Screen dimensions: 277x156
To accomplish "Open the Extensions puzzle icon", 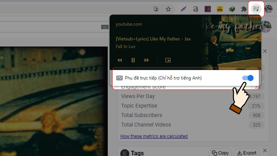I will click(x=244, y=9).
